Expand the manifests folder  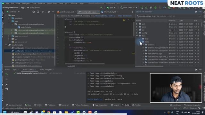pyautogui.click(x=9, y=18)
